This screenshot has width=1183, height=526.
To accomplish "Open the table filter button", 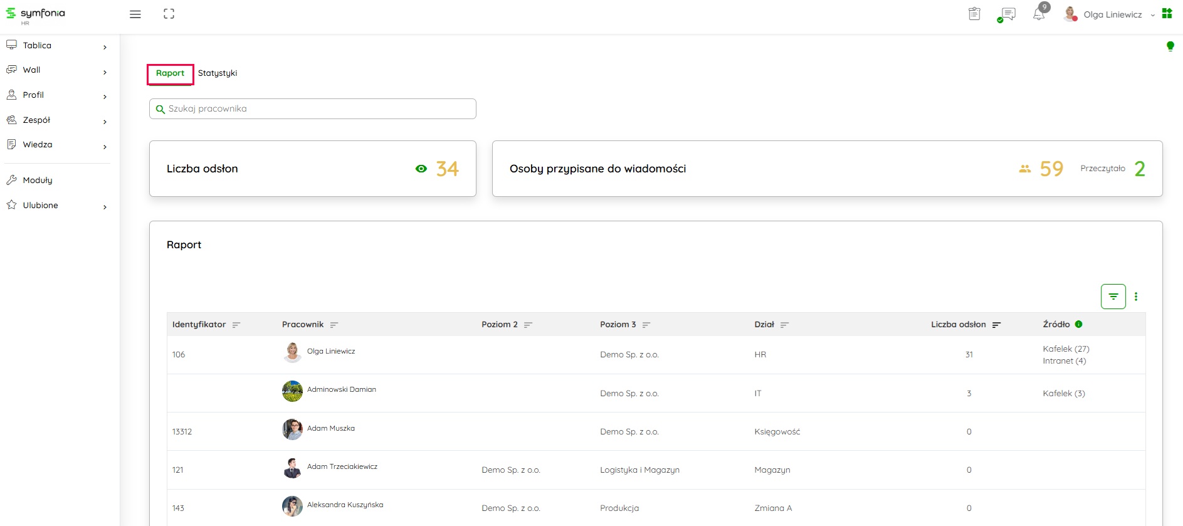I will pyautogui.click(x=1113, y=297).
